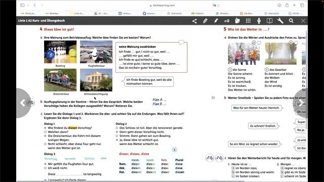Open Safari downloads

pos(279,5)
